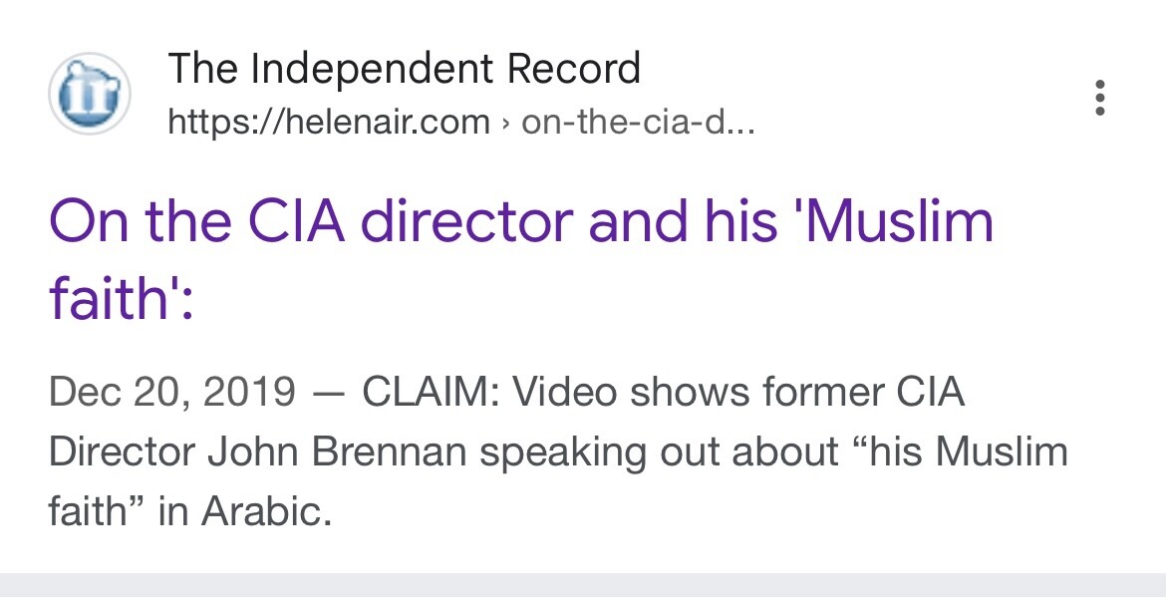Click the word "CLAIM:" in the snippet
The width and height of the screenshot is (1166, 599).
click(x=431, y=392)
